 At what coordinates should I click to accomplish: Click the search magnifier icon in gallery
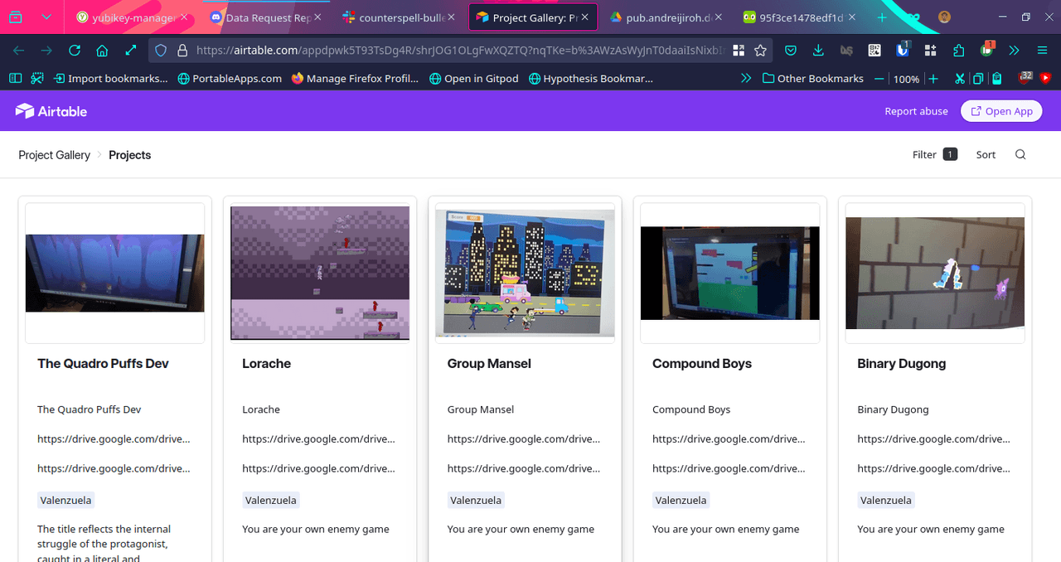pyautogui.click(x=1020, y=155)
